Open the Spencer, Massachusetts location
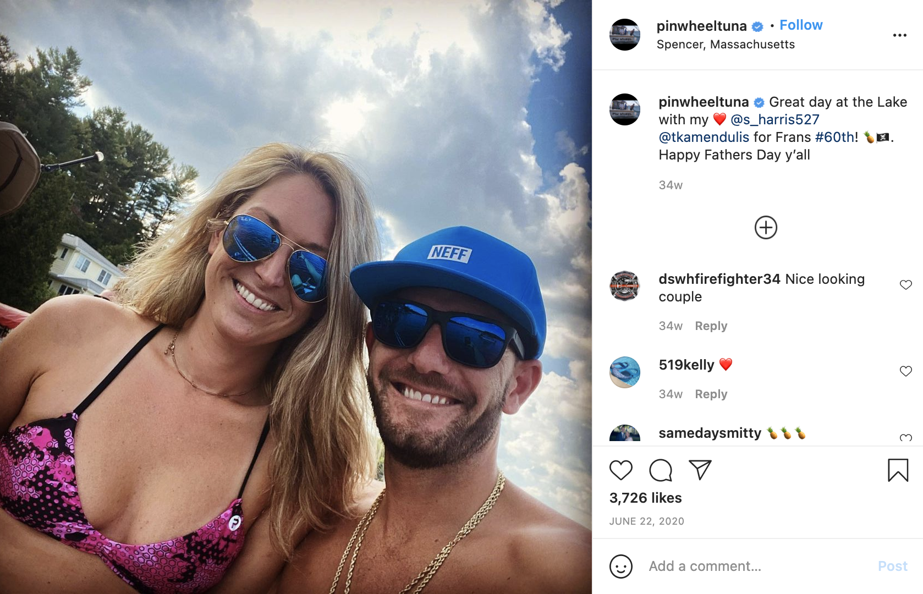Image resolution: width=923 pixels, height=594 pixels. pos(726,45)
